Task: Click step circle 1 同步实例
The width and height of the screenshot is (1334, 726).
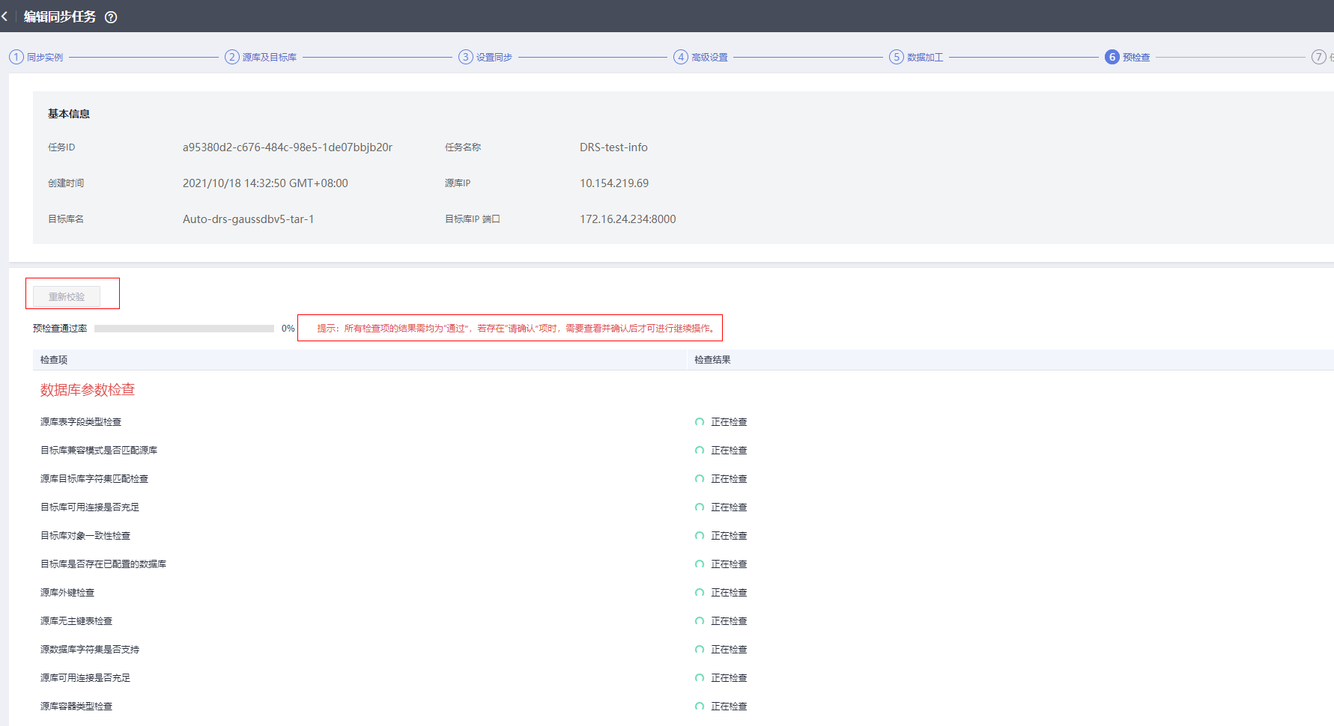Action: click(16, 56)
